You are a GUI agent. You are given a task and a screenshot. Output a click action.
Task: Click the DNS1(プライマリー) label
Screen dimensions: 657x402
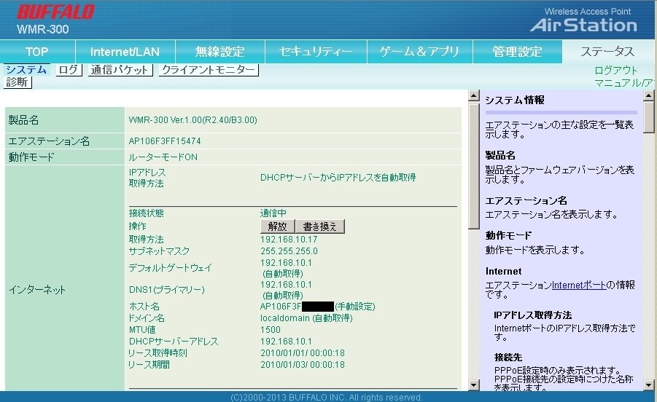[x=166, y=289]
